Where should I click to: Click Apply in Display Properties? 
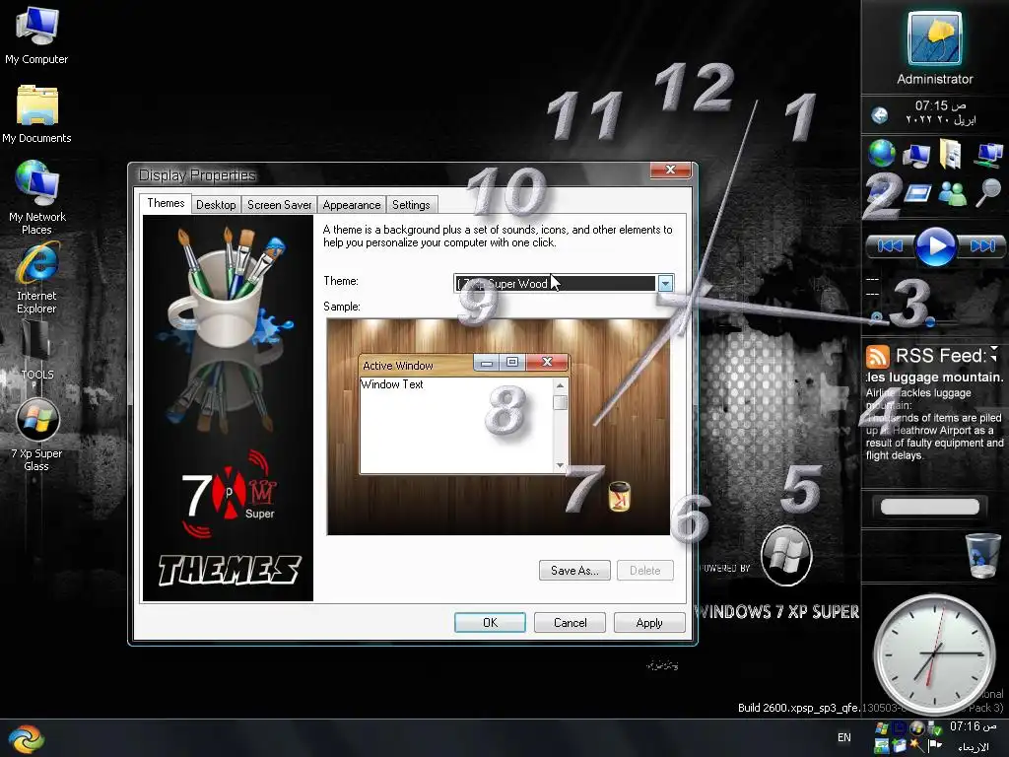[x=648, y=623]
